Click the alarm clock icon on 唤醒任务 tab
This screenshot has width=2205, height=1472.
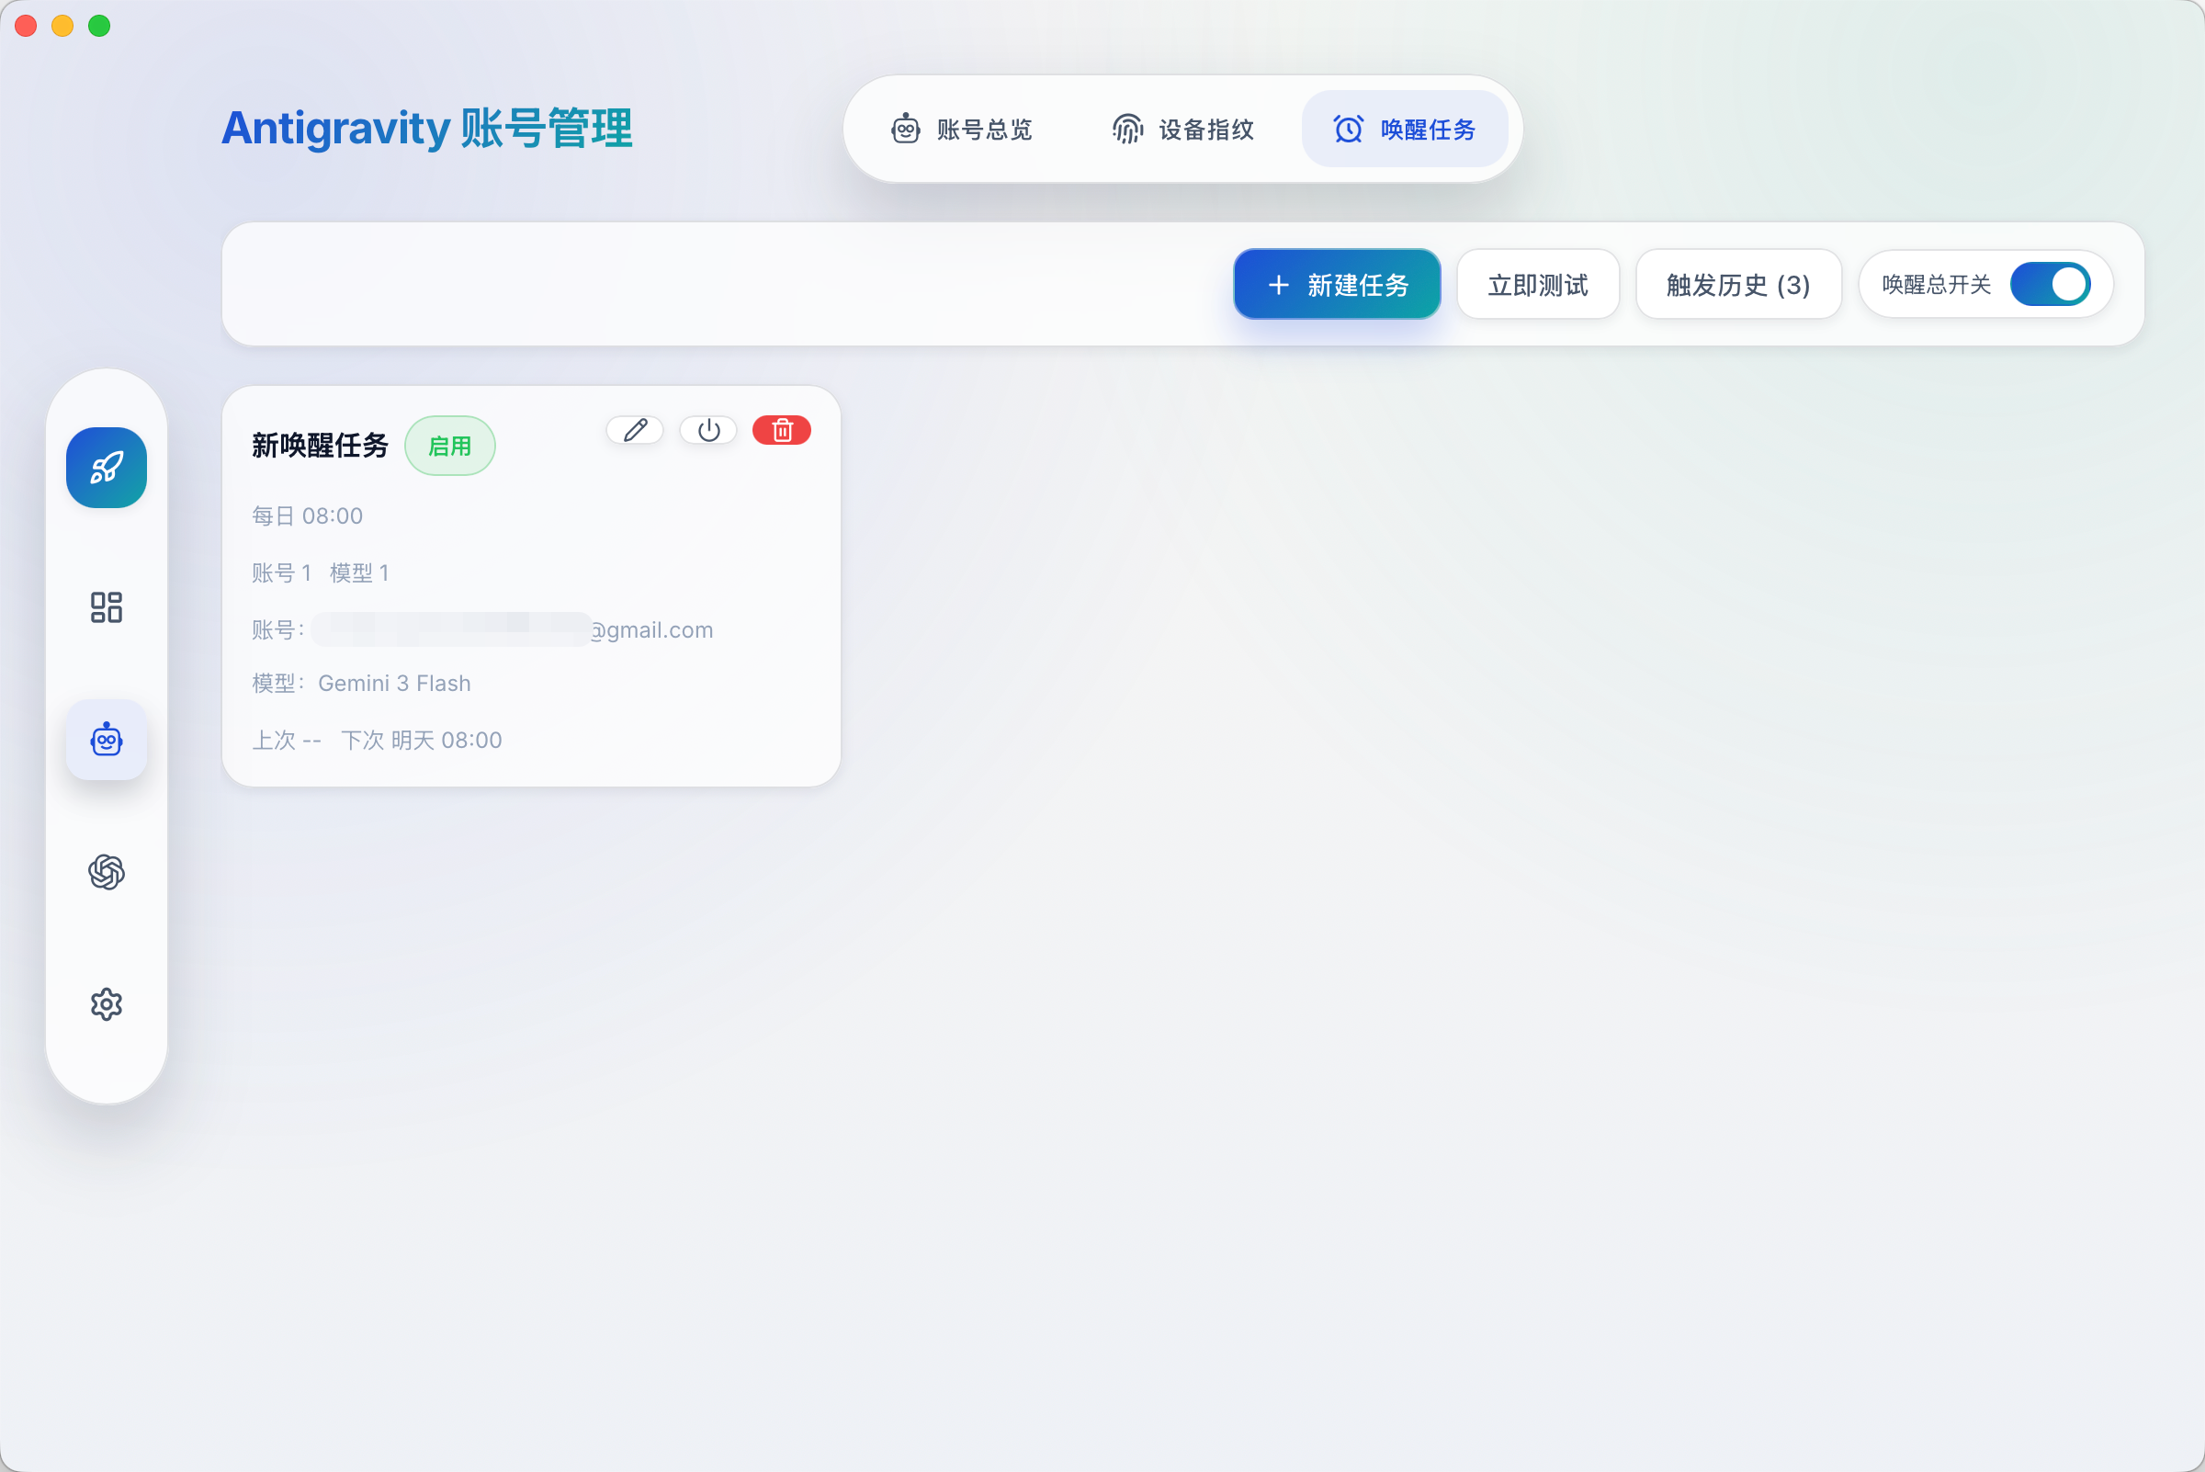tap(1346, 129)
